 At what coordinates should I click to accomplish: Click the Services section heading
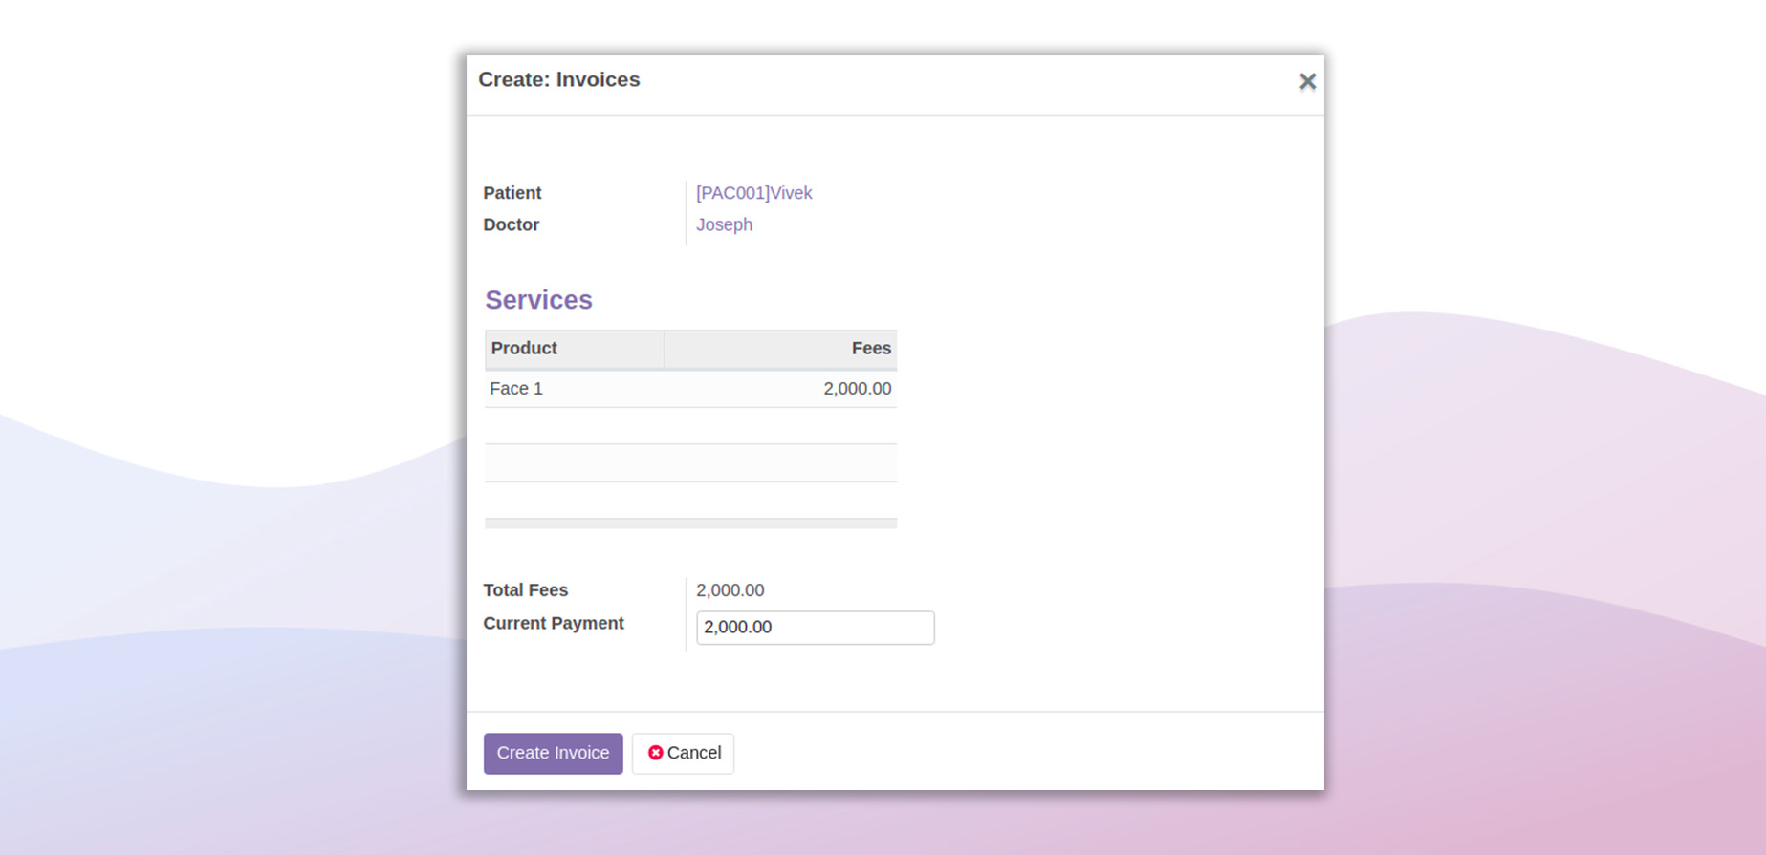point(538,300)
